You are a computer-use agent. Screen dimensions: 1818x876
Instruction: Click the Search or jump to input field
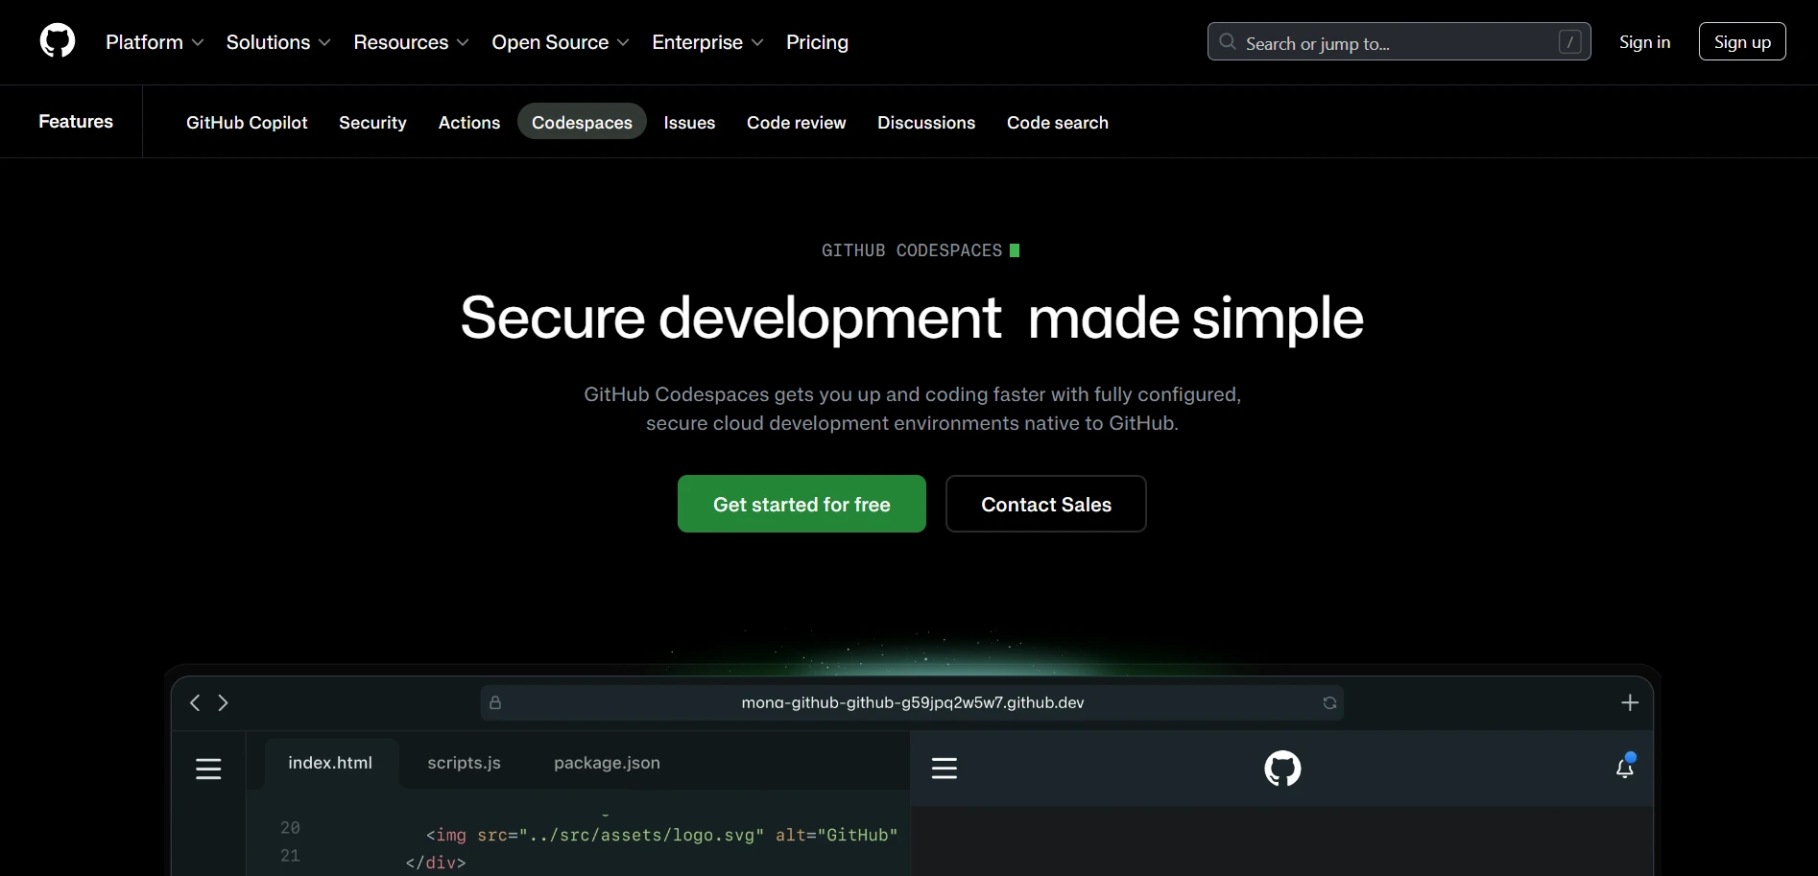(x=1373, y=42)
